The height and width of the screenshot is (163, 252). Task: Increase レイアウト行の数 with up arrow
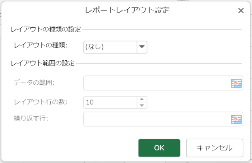[142, 99]
